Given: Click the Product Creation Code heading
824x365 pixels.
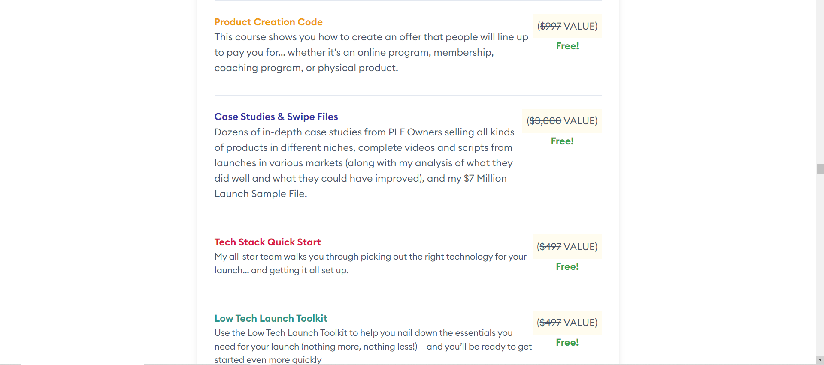Looking at the screenshot, I should coord(268,22).
